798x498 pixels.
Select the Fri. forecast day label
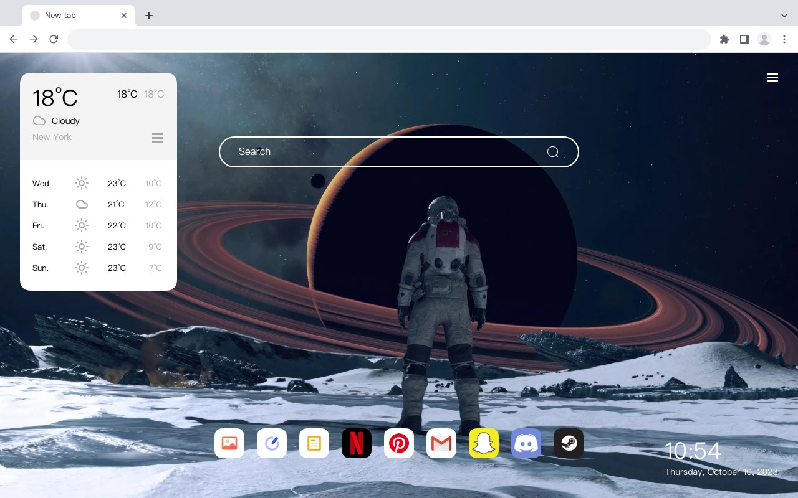point(38,225)
